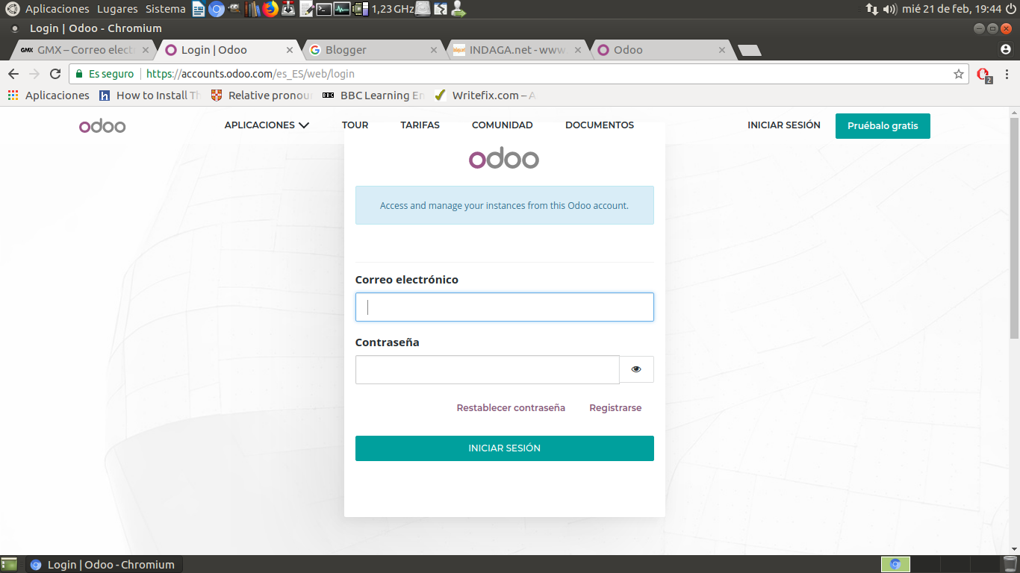This screenshot has width=1020, height=573.
Task: Bookmark this page with the star icon
Action: point(959,74)
